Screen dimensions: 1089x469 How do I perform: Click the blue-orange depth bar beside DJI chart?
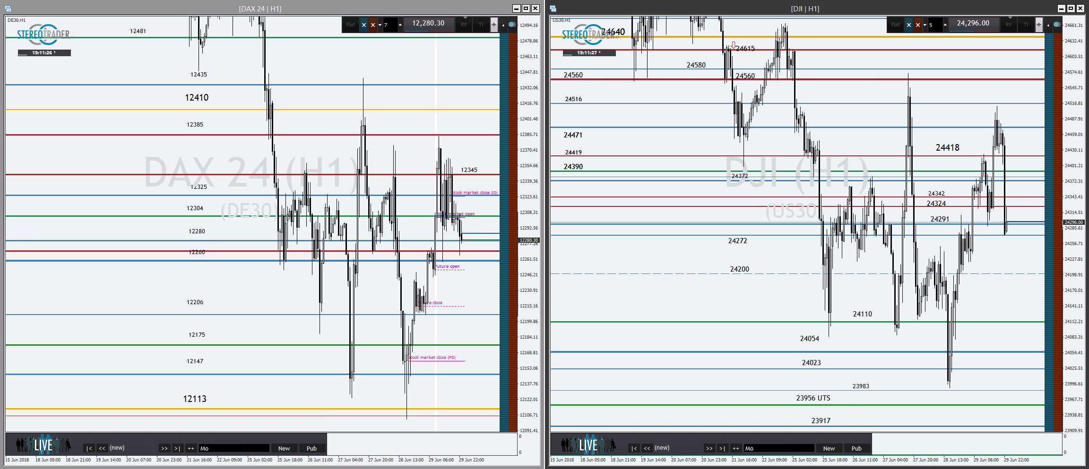coord(1054,231)
